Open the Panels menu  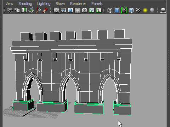click(x=97, y=4)
